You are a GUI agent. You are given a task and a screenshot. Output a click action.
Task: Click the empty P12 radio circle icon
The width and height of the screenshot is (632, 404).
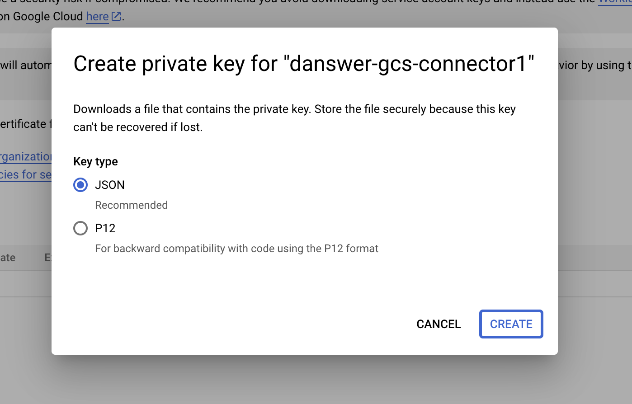point(80,228)
